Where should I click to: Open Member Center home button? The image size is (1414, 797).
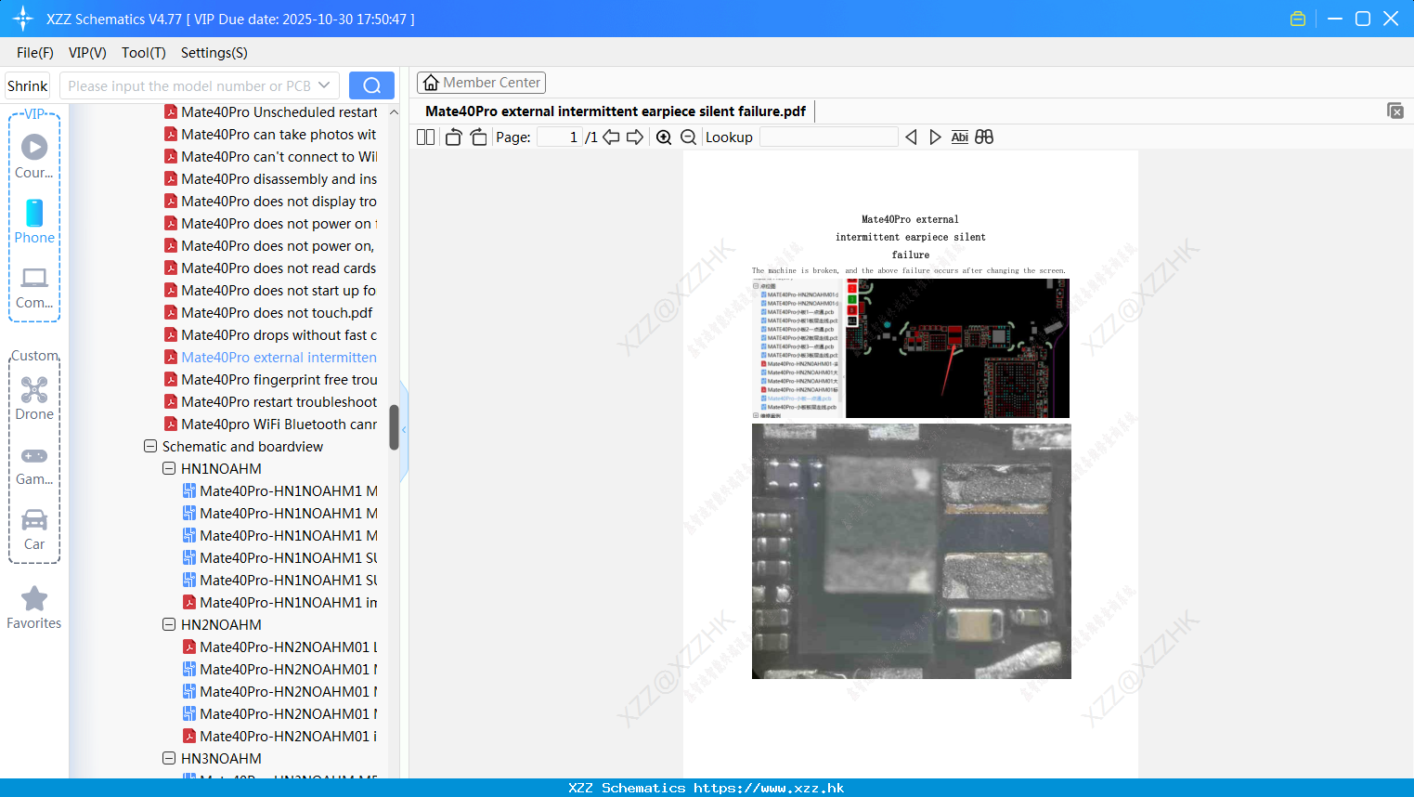[481, 83]
